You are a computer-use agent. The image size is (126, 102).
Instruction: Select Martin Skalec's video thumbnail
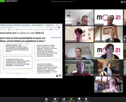[x=79, y=68]
